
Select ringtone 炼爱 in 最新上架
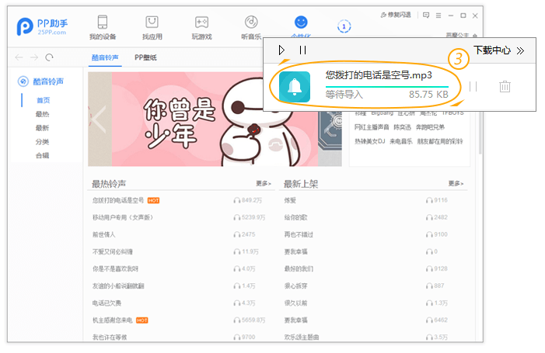coord(290,200)
